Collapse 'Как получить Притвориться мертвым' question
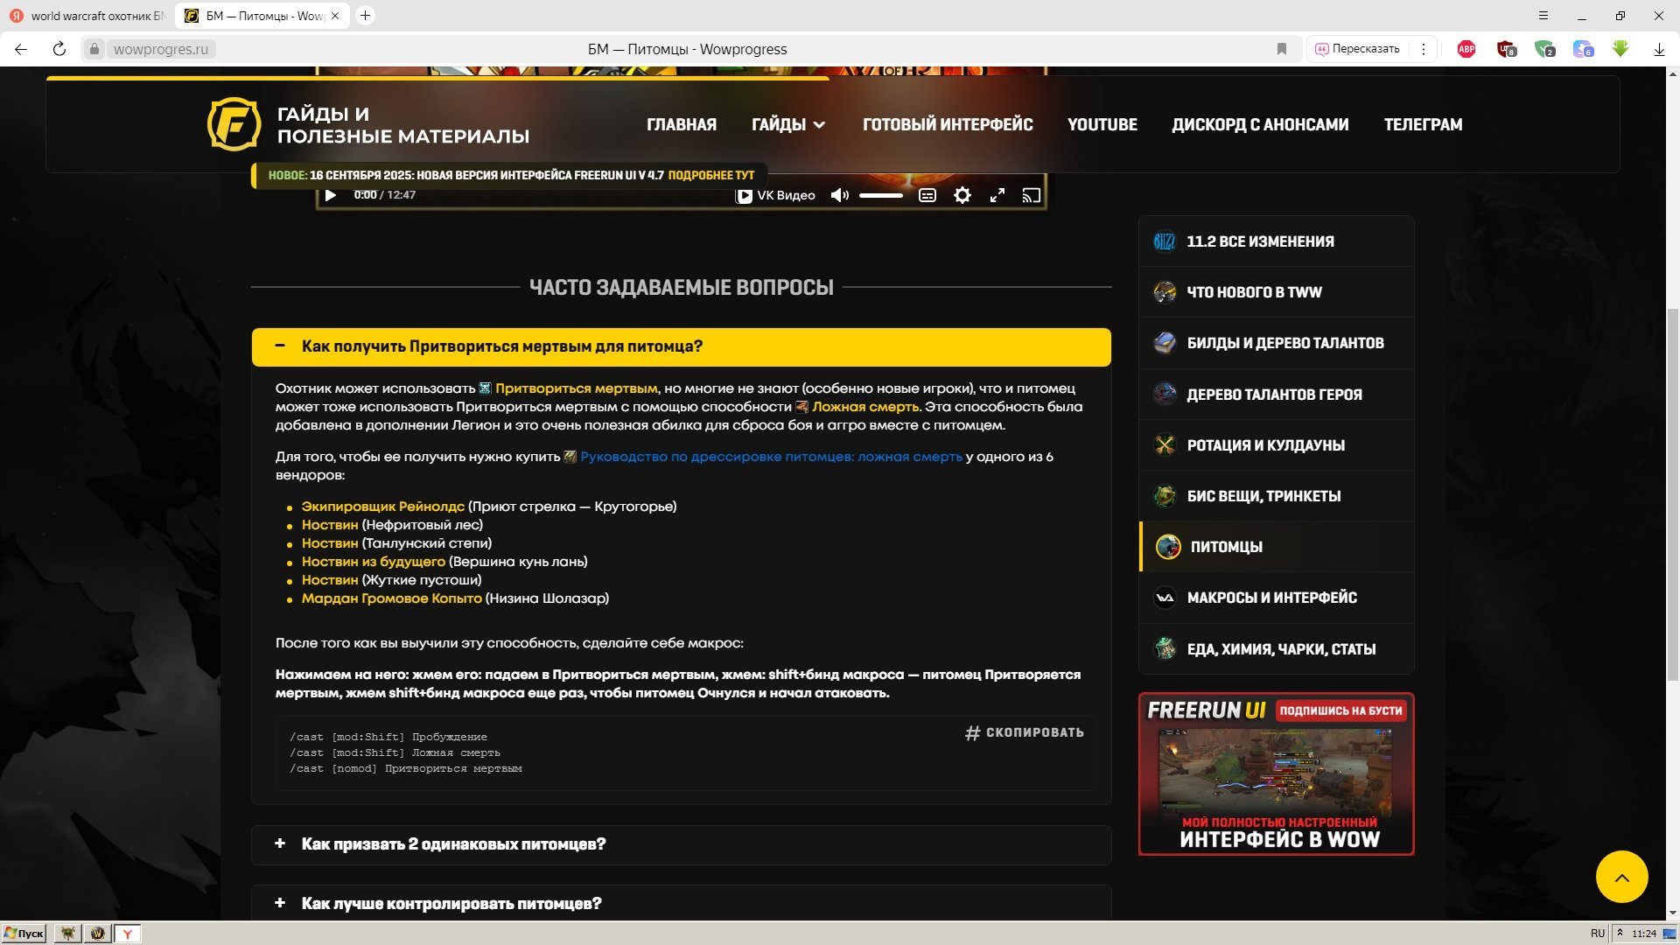Image resolution: width=1680 pixels, height=945 pixels. coord(681,346)
